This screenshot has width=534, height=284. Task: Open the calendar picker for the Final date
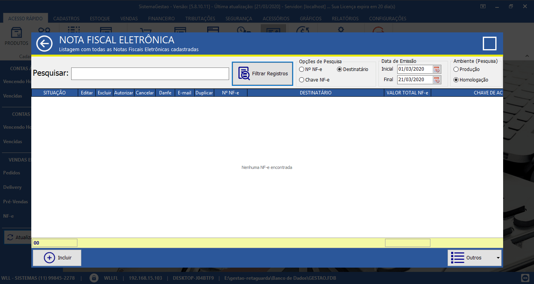[x=437, y=80]
